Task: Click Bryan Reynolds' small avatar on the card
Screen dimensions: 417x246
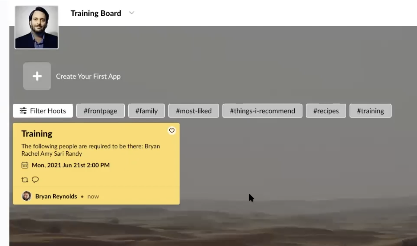Action: tap(26, 196)
